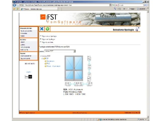Open the Ordini link in the sidebar

point(22,36)
